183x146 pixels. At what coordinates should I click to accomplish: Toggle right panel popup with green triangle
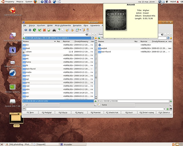[171, 101]
